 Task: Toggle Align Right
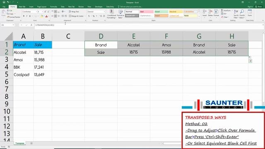coord(58,16)
